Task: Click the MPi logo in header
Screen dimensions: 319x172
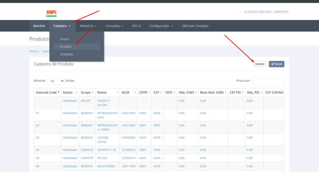Action: (x=51, y=13)
